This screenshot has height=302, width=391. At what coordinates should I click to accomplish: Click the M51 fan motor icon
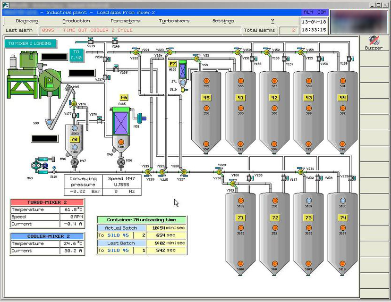[x=141, y=117]
